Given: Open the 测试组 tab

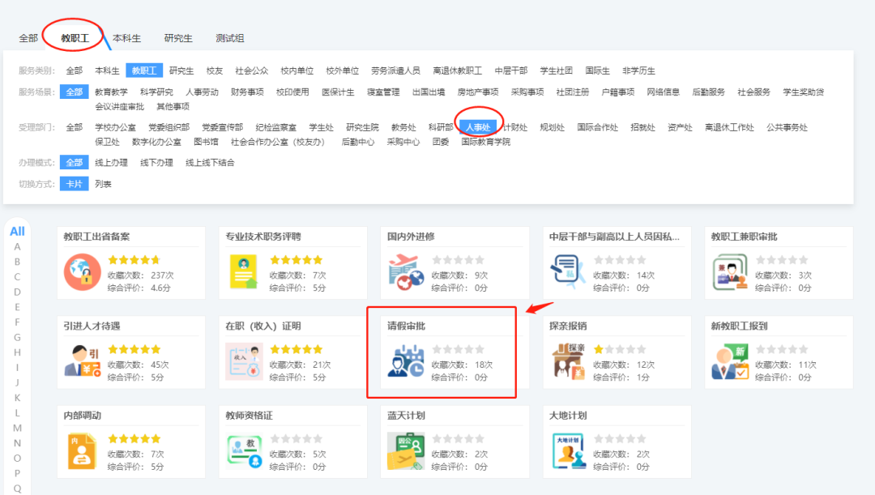Looking at the screenshot, I should 231,37.
